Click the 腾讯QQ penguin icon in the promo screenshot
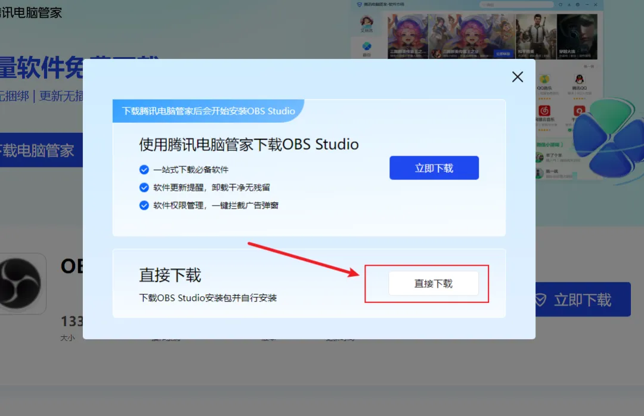The image size is (644, 416). pos(580,79)
